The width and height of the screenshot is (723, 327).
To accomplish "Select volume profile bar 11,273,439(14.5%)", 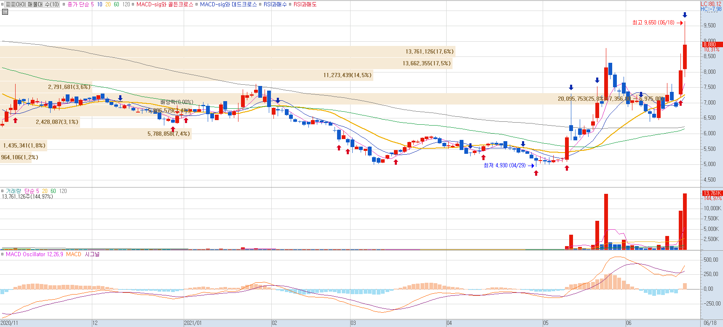I will click(187, 75).
